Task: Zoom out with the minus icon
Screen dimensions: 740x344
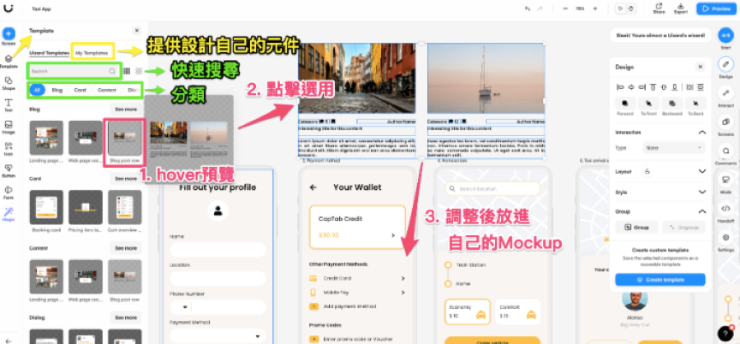Action: click(565, 9)
